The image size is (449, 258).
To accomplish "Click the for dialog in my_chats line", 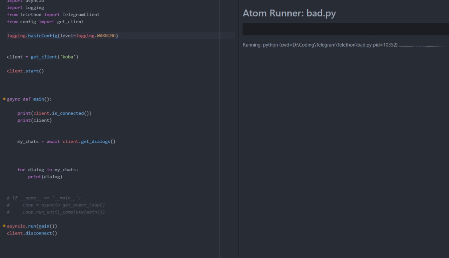I will (48, 169).
